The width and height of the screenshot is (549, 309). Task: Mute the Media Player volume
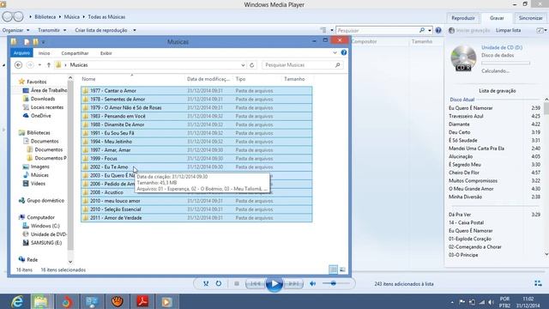312,283
